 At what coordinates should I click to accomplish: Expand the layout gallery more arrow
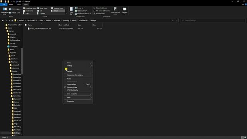66,14
